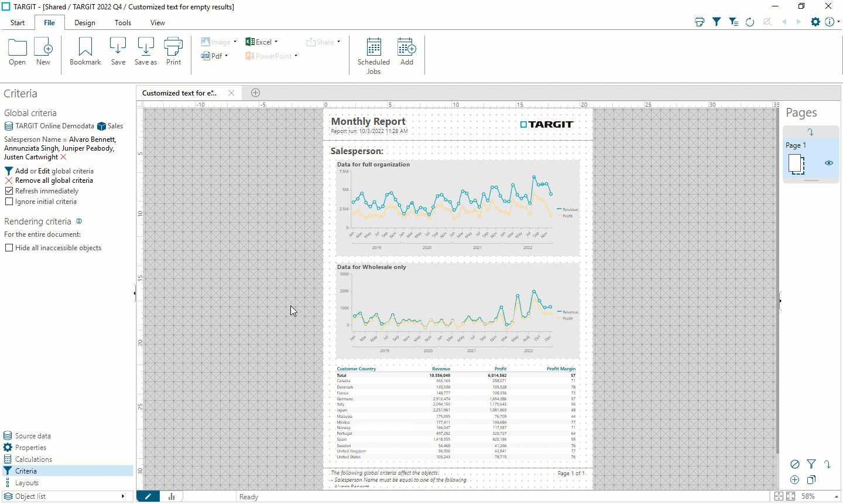Open the View ribbon tab
The height and width of the screenshot is (504, 843).
tap(157, 23)
